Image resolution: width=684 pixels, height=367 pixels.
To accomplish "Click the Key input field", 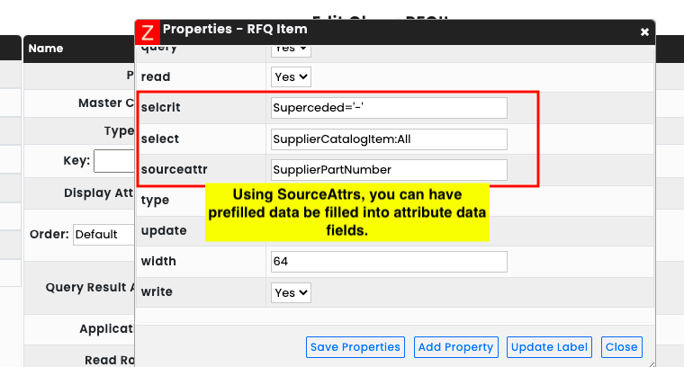I will (x=114, y=161).
